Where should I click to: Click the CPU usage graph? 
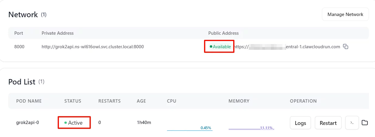(x=189, y=128)
